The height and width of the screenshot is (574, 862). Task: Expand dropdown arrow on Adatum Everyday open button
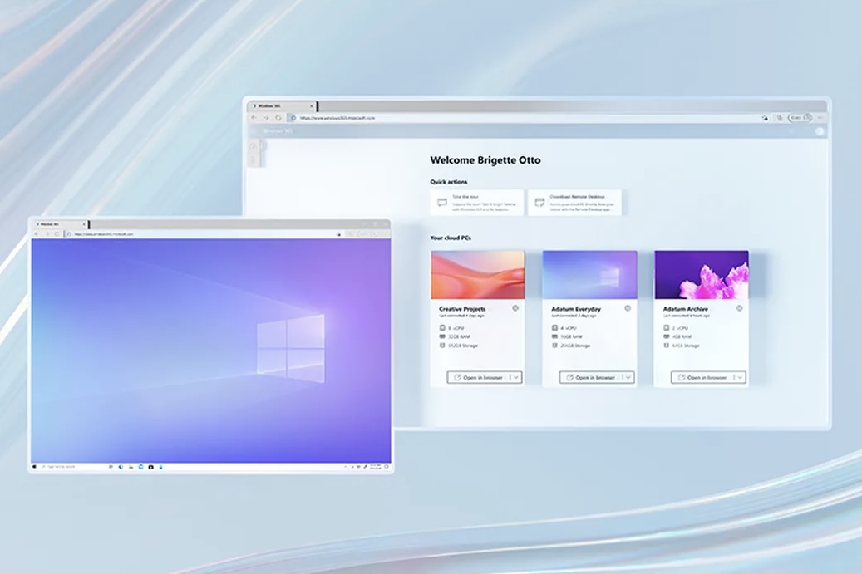tap(628, 377)
